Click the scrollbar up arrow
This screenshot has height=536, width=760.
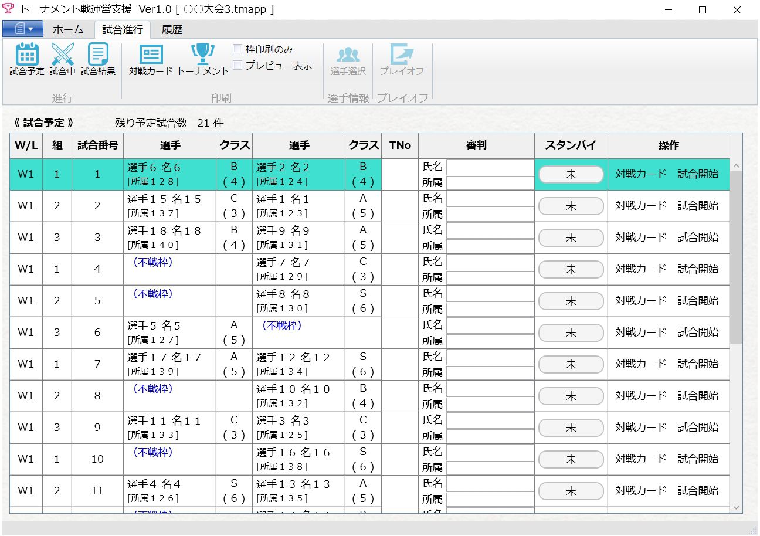point(737,166)
